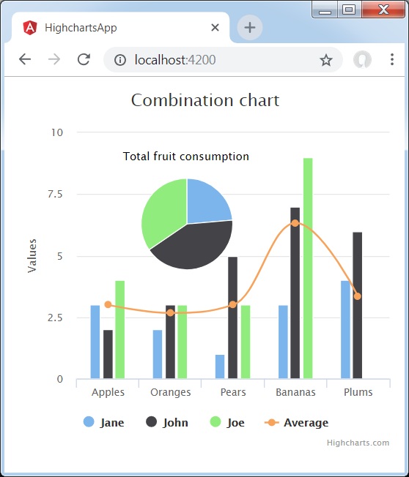The height and width of the screenshot is (477, 409).
Task: Reload the page with refresh icon
Action: click(x=84, y=59)
